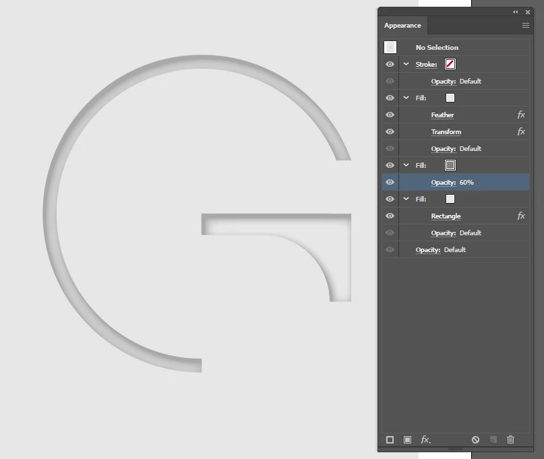The height and width of the screenshot is (459, 544).
Task: Collapse the Appearance panel with double arrows
Action: (x=516, y=12)
